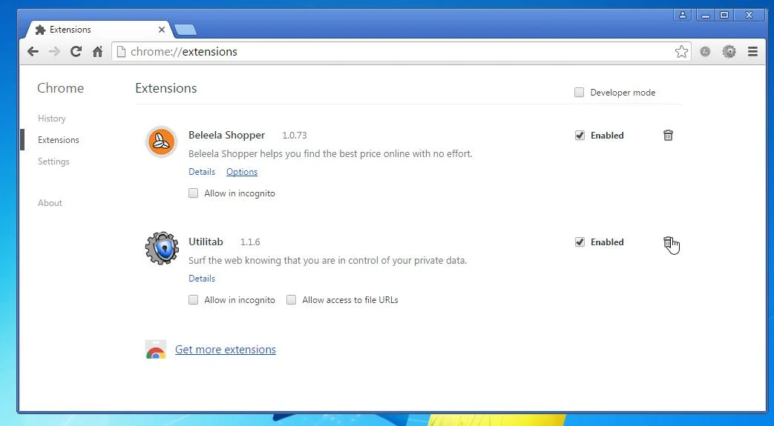Screen dimensions: 774x426
Task: Uncheck Enabled for Beleela Shopper
Action: pos(580,135)
